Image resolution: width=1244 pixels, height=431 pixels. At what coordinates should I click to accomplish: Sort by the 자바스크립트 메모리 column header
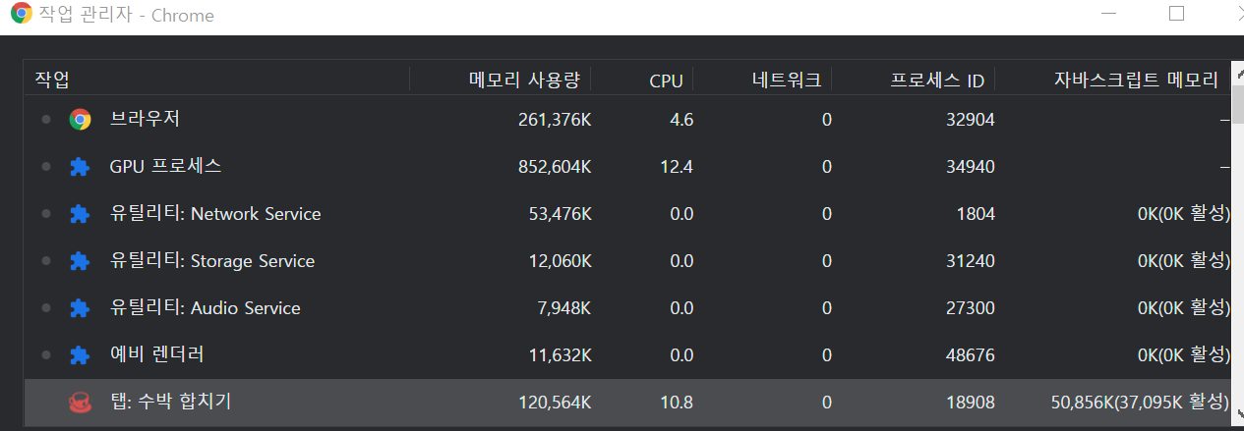tap(1135, 81)
